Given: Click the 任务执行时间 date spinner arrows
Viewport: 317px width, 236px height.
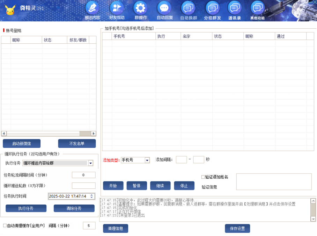Looking at the screenshot, I should [92, 196].
